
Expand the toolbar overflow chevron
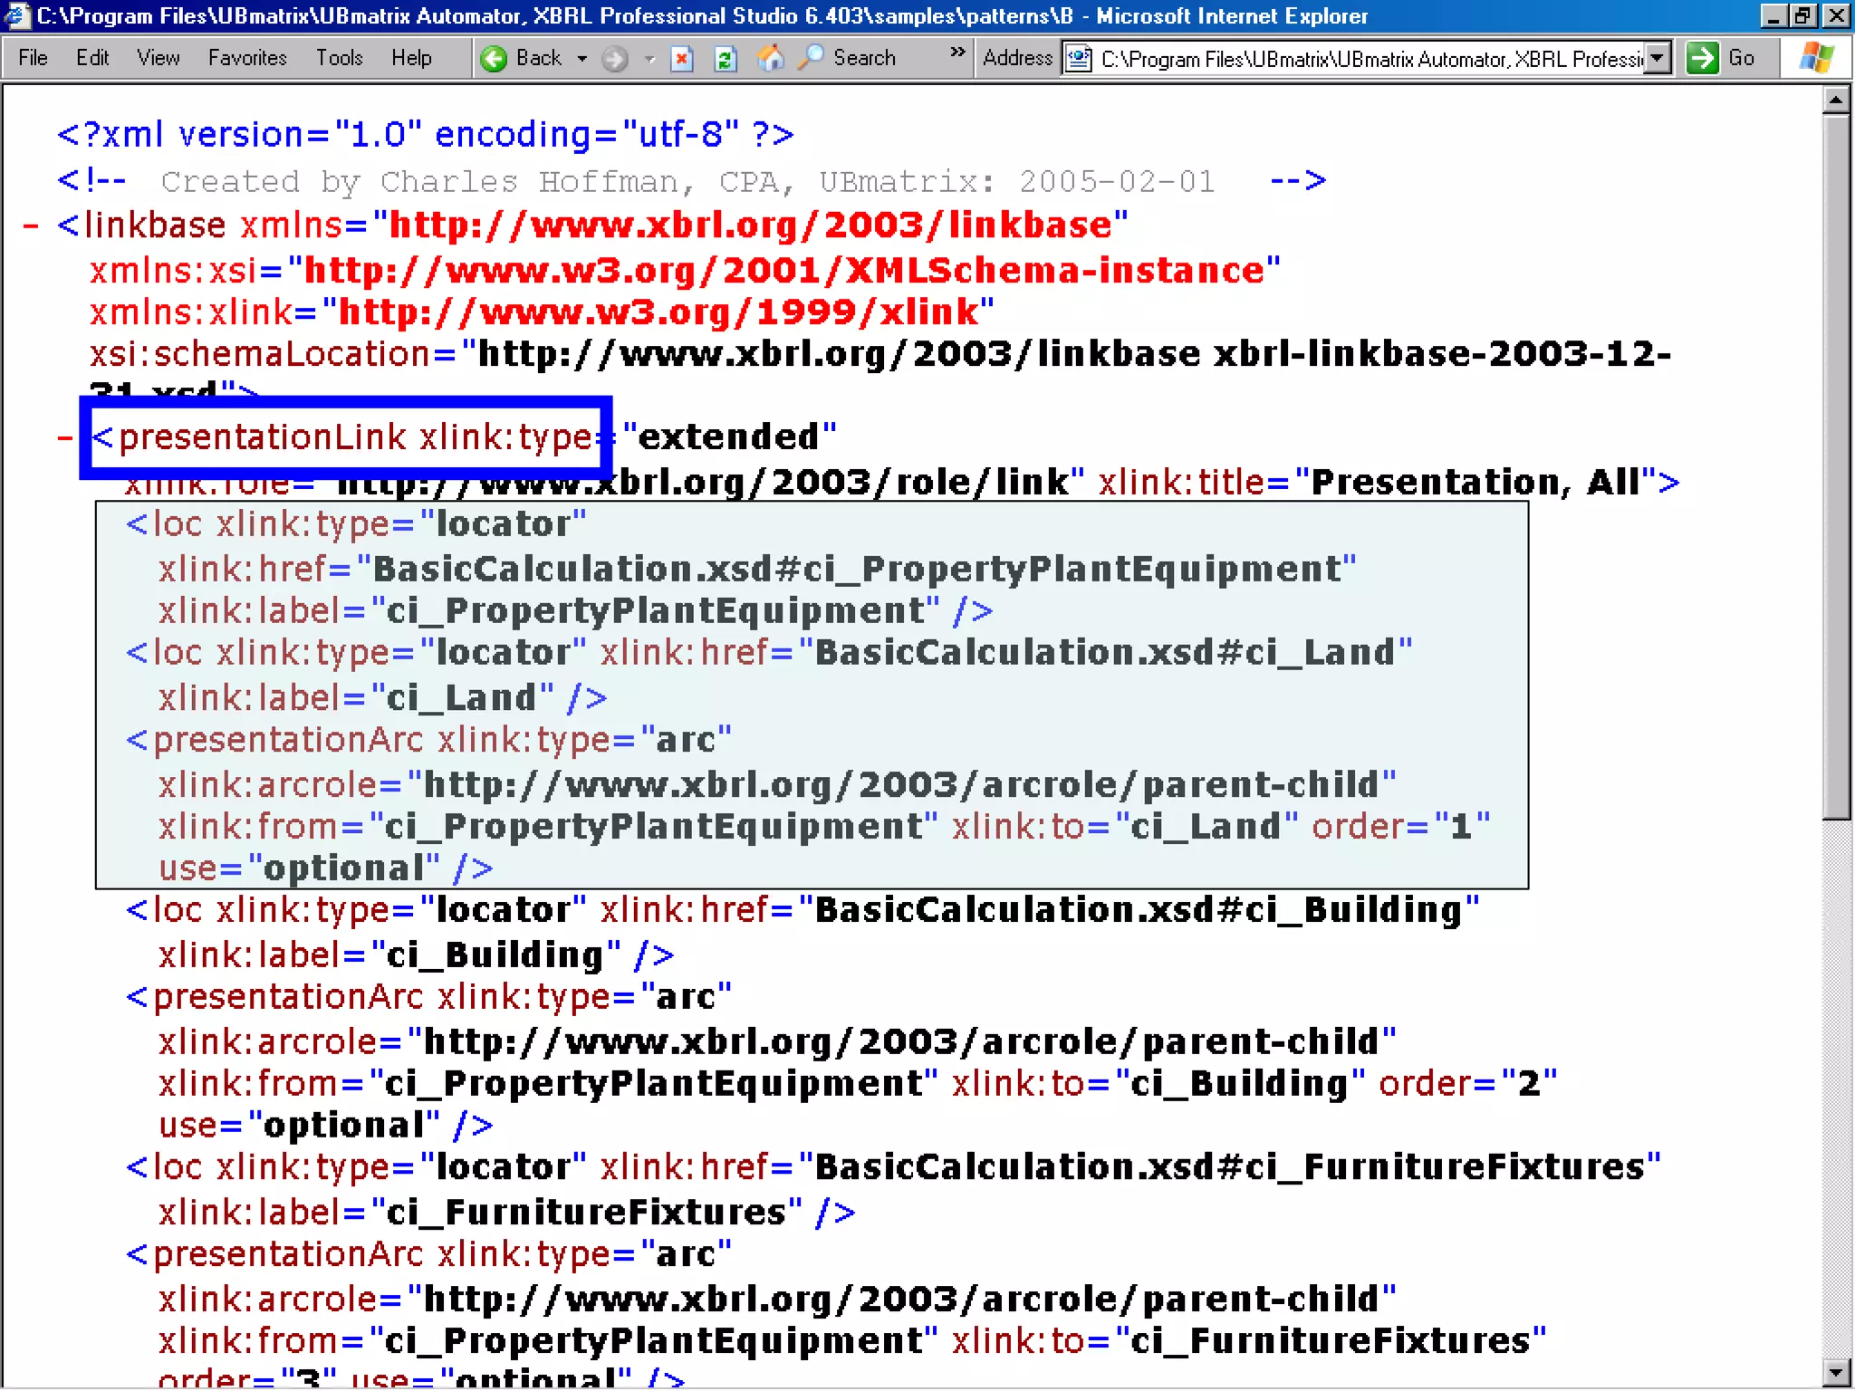point(957,53)
